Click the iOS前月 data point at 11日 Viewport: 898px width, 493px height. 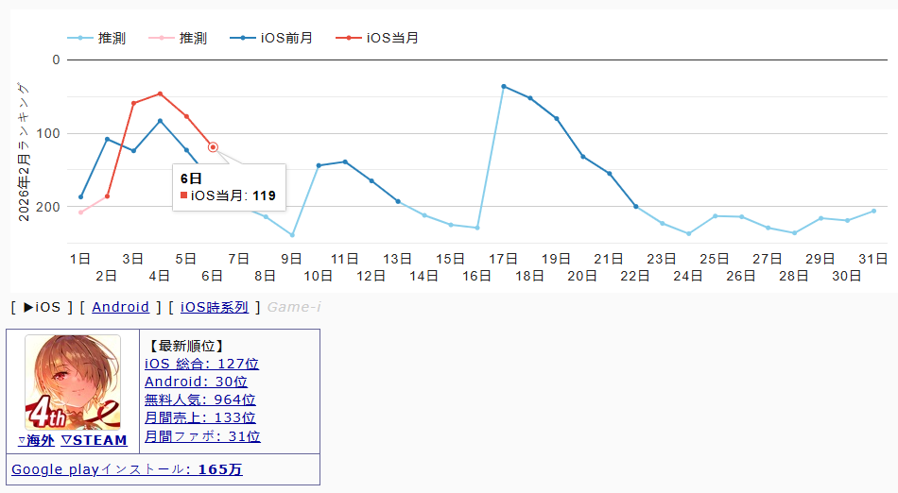(345, 161)
